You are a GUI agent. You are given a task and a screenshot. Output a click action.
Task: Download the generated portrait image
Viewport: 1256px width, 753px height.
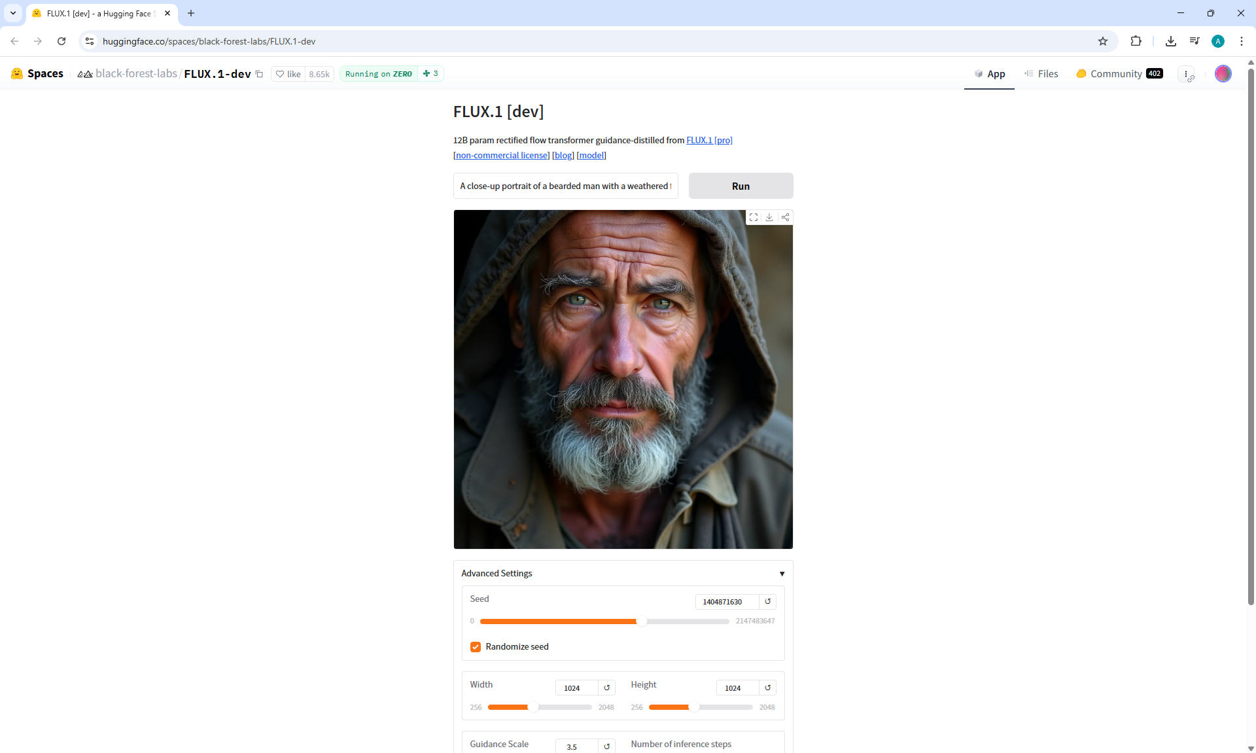769,217
